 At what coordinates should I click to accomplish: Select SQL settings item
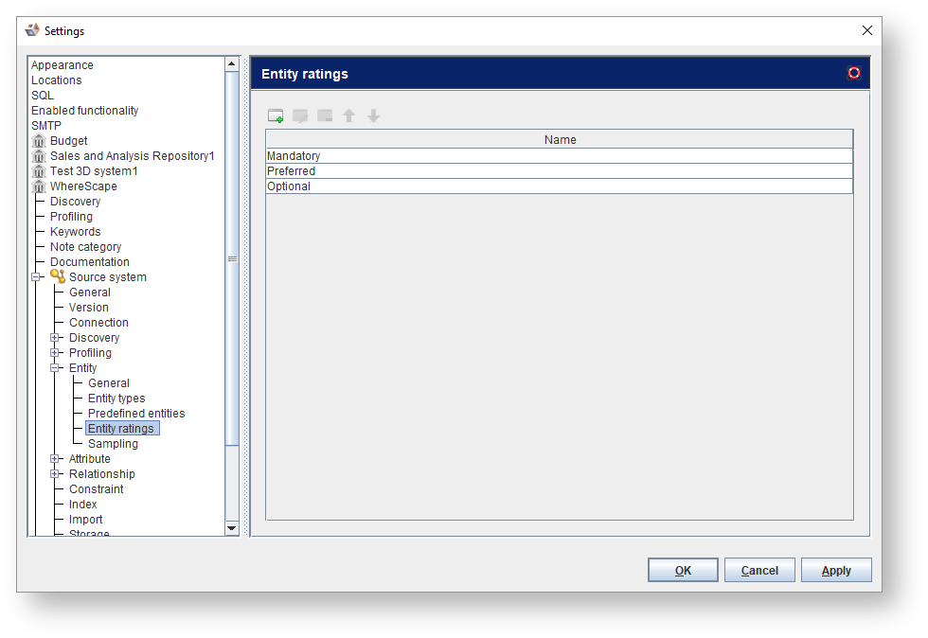tap(42, 96)
